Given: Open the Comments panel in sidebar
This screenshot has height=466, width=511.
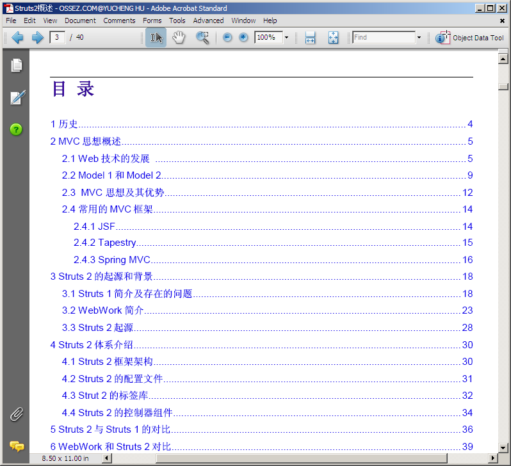Looking at the screenshot, I should click(x=17, y=446).
